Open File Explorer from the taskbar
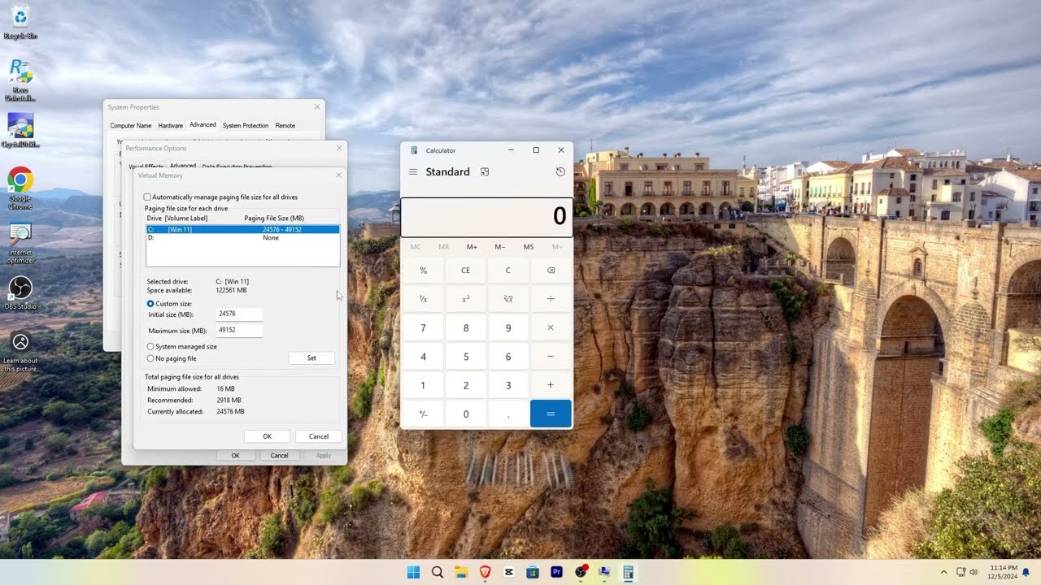The image size is (1041, 585). pyautogui.click(x=461, y=572)
